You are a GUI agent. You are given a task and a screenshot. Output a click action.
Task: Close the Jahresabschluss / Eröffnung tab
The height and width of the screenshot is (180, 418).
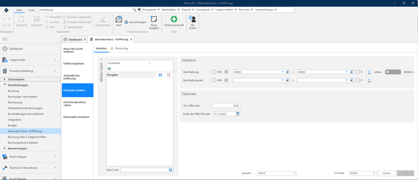tap(131, 39)
